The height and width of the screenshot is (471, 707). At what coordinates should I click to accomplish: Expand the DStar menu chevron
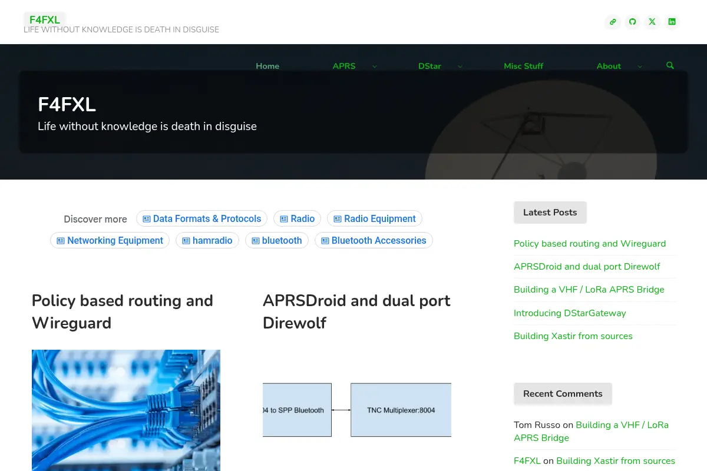coord(460,67)
